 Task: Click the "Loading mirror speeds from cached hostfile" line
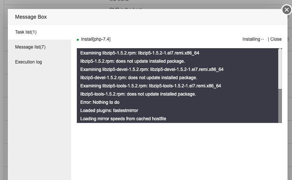point(123,119)
